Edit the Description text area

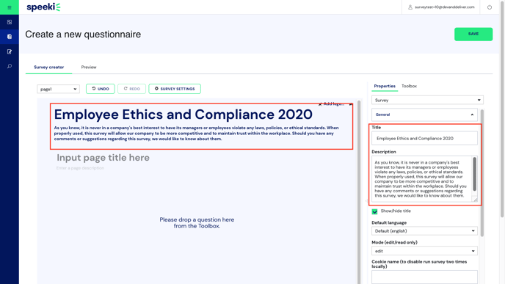point(422,179)
